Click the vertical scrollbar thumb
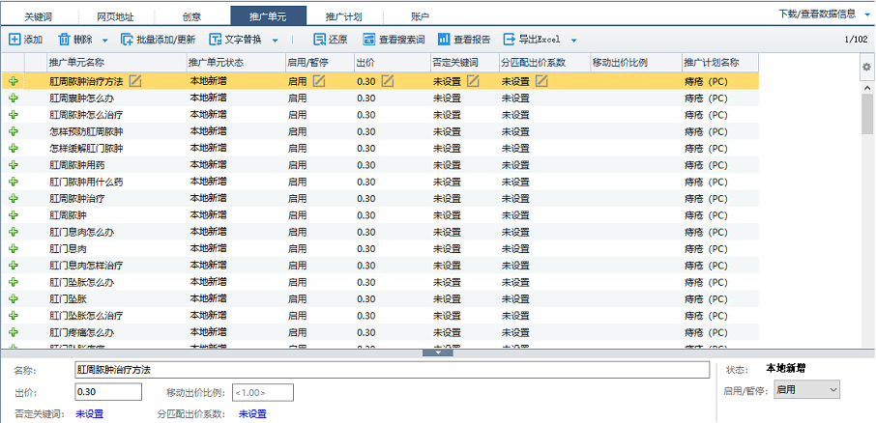Image resolution: width=876 pixels, height=423 pixels. point(867,114)
